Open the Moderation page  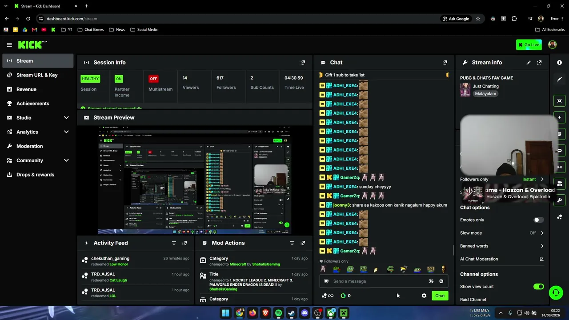point(38,146)
